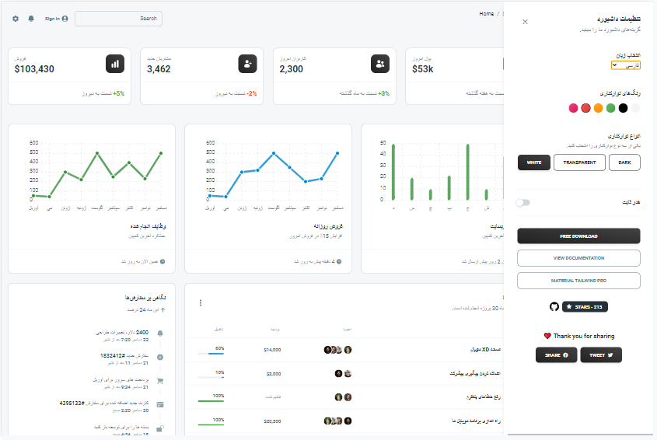Toggle the fixed navbar switch

523,203
